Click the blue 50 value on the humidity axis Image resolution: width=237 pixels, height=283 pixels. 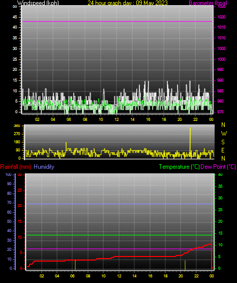click(x=9, y=221)
